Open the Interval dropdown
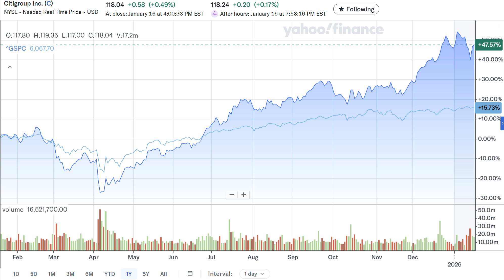The height and width of the screenshot is (280, 504). (254, 274)
